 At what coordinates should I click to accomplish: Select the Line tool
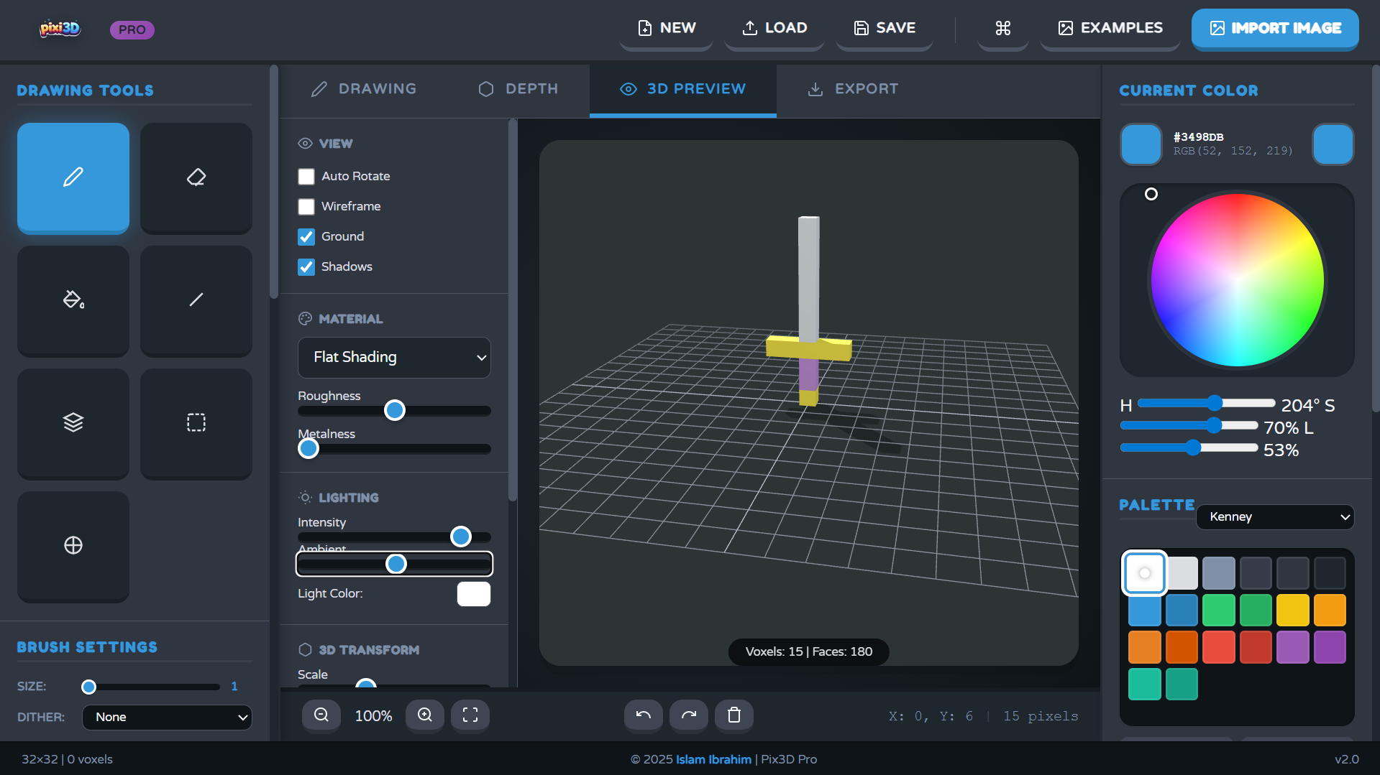pos(196,300)
